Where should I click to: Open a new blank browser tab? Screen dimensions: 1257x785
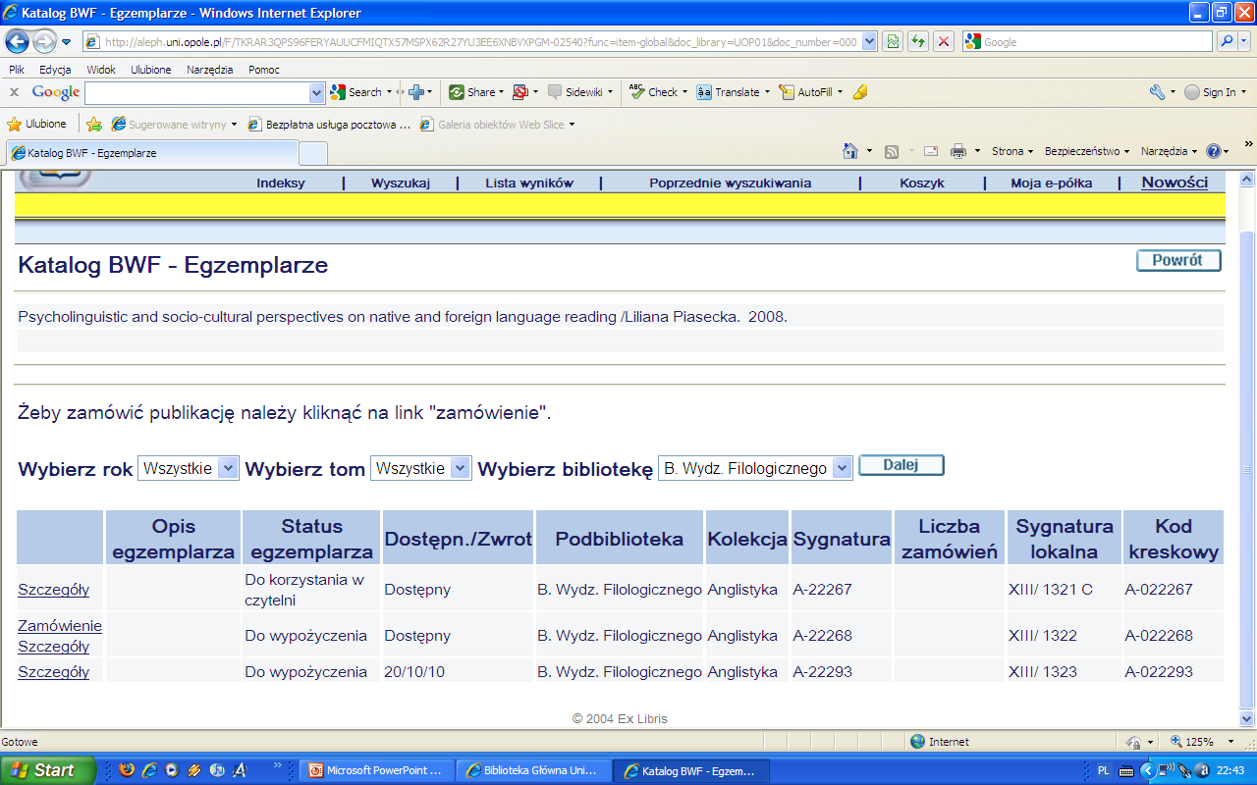[313, 154]
